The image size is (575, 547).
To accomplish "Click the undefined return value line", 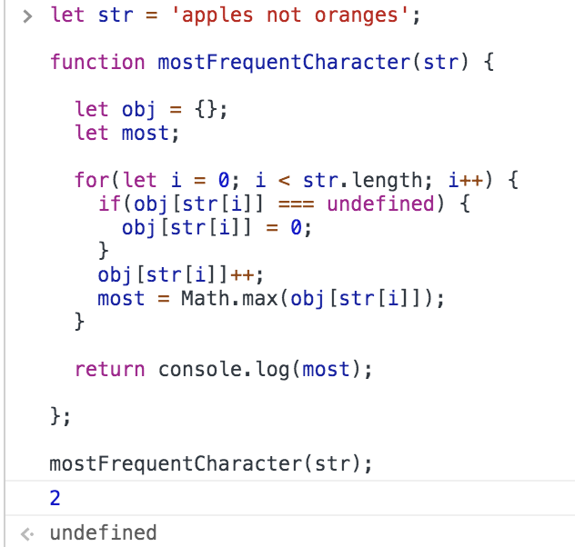I will click(x=103, y=532).
